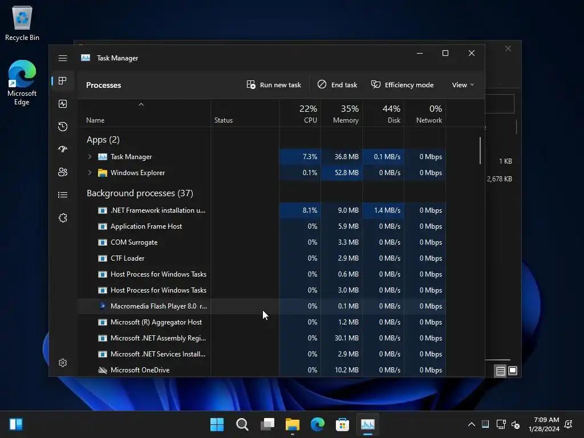
Task: Open File Explorer from the taskbar
Action: [x=293, y=424]
